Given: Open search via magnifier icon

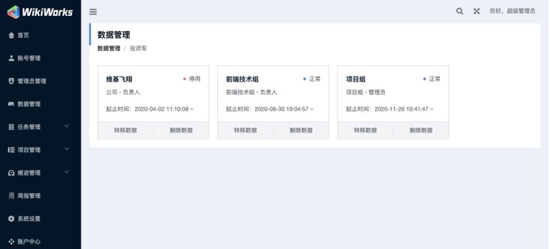Looking at the screenshot, I should coord(459,11).
